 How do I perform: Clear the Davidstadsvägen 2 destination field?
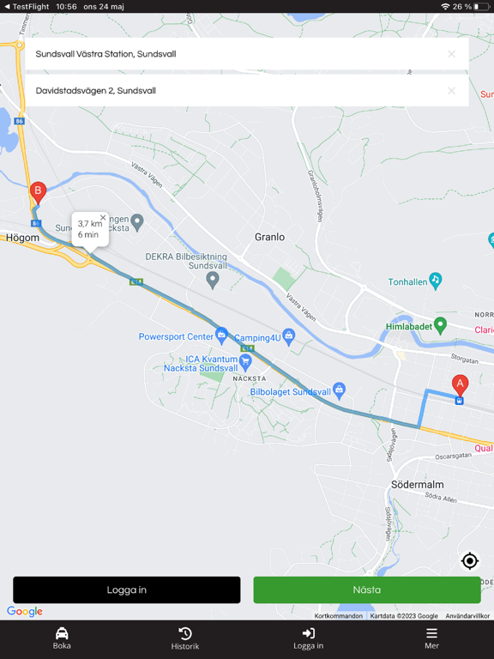452,90
